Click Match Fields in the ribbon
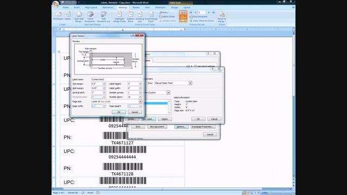 (167, 17)
